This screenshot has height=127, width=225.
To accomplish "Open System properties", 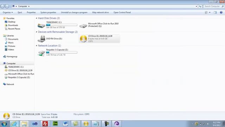I will coord(48,12).
